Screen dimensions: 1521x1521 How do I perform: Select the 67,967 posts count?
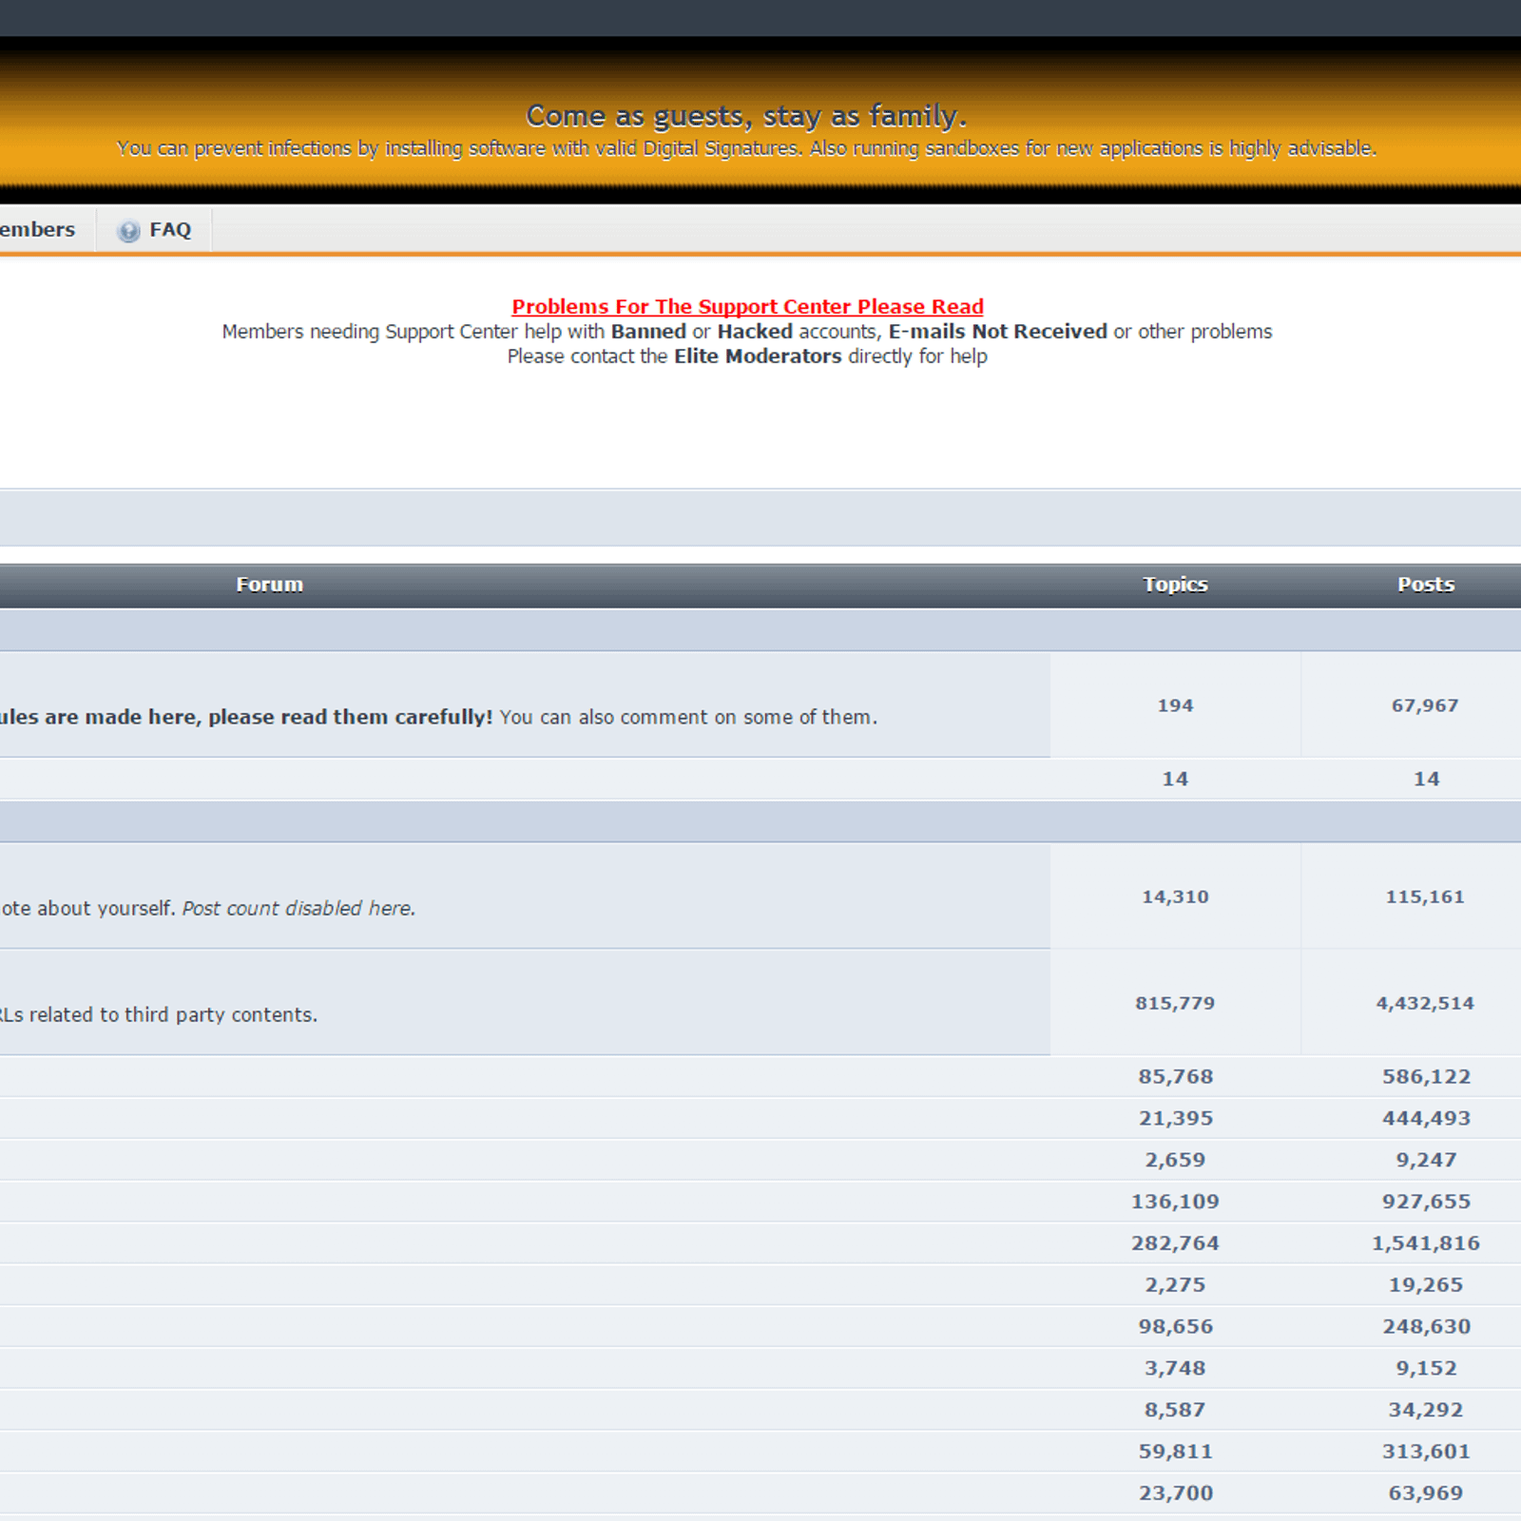(1425, 705)
